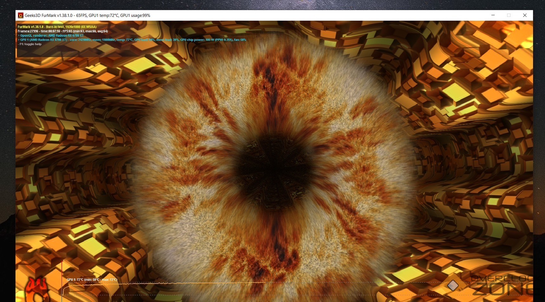The image size is (545, 302).
Task: Click the FurMark app icon in title bar
Action: (21, 15)
